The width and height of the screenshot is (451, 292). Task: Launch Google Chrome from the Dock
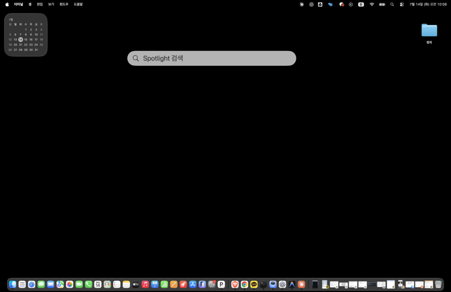(244, 284)
